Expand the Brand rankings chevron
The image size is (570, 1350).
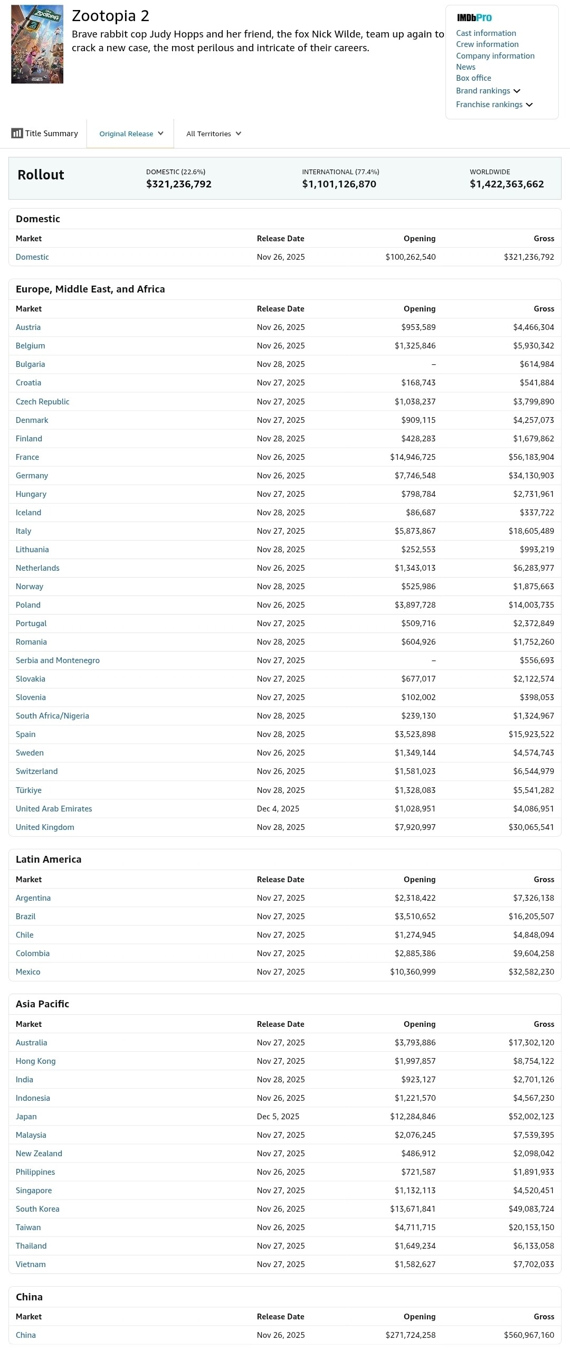point(517,91)
